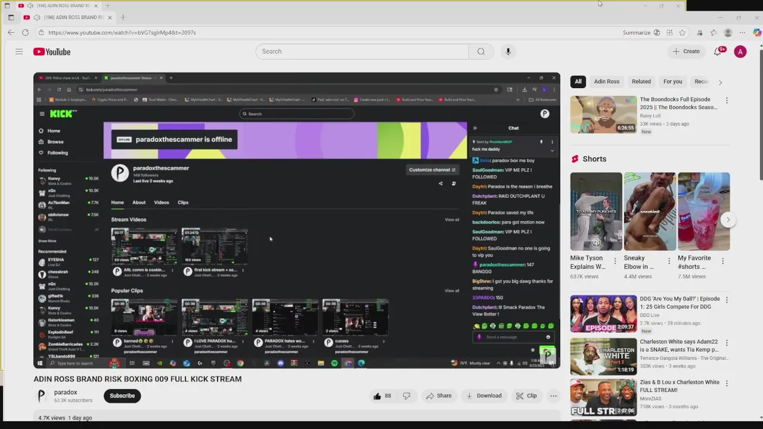
Task: Open the YouTube guide hamburger menu
Action: 19,52
